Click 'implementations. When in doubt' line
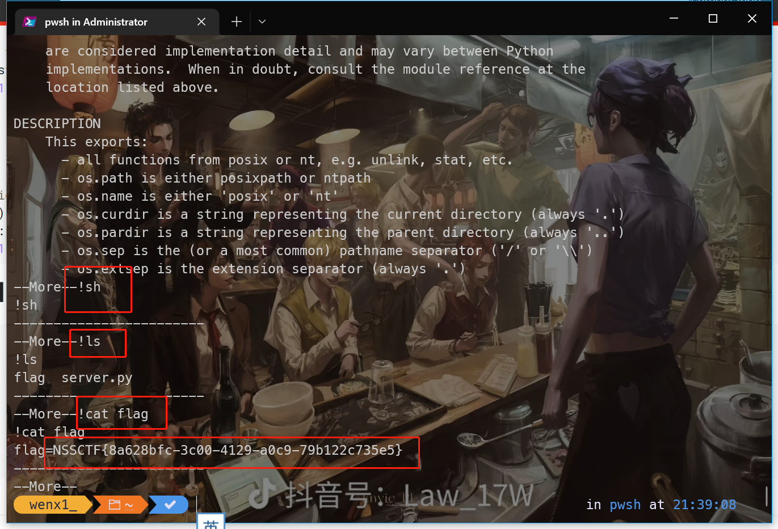The height and width of the screenshot is (529, 778). pos(316,69)
